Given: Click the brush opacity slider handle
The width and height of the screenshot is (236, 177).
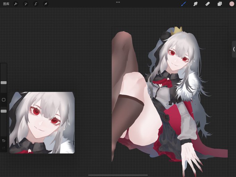Looking at the screenshot, I should coord(3,111).
